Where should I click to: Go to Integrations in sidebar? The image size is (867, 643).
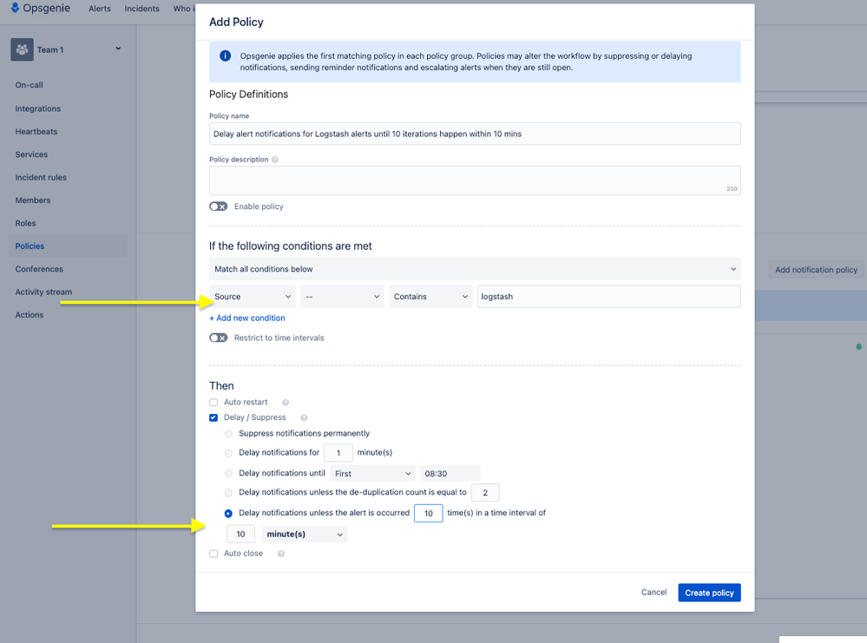pos(37,109)
